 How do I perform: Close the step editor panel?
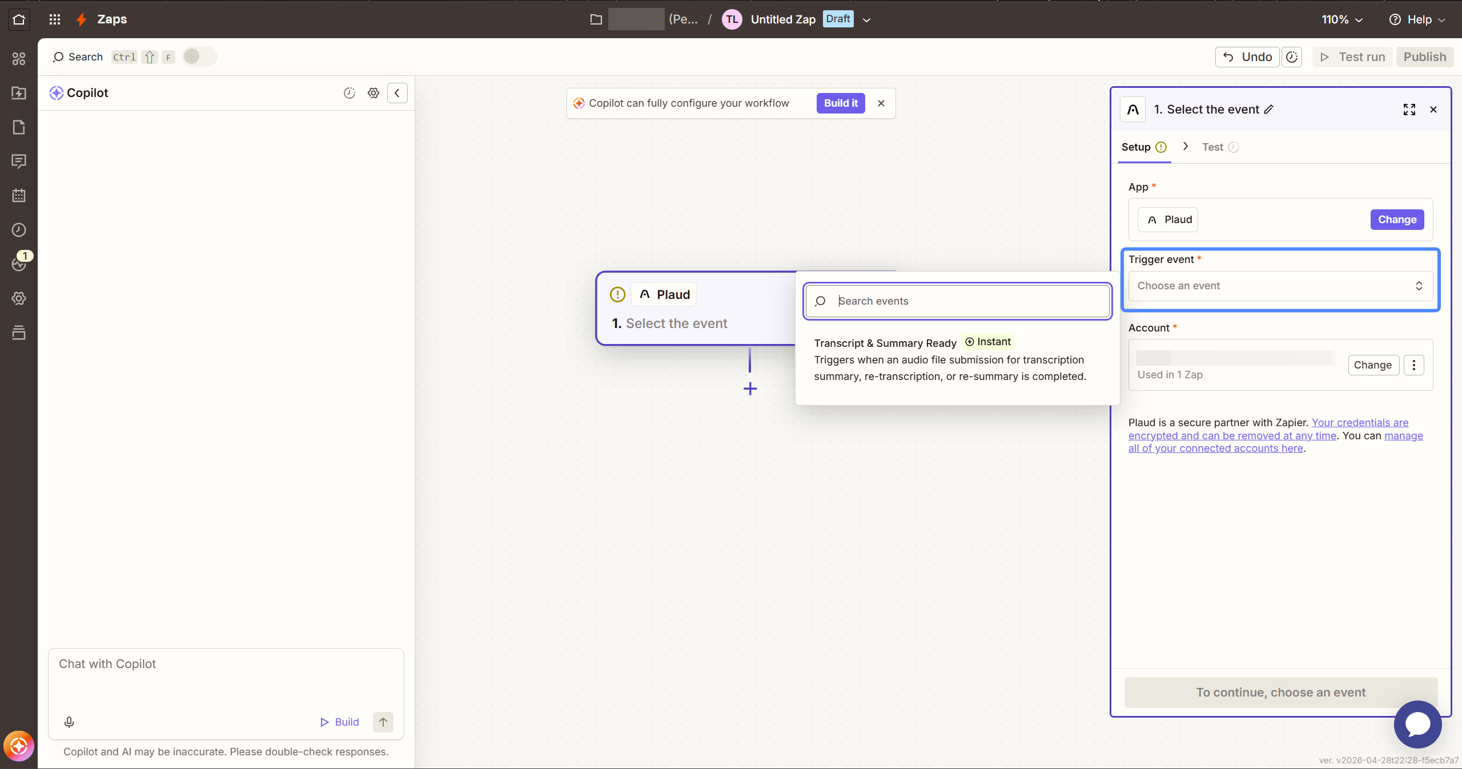[x=1433, y=110]
